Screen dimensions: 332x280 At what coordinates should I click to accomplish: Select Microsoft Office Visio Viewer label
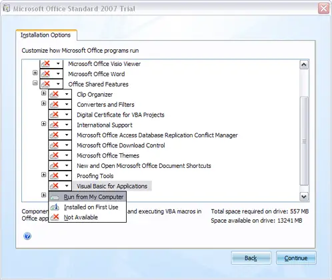[x=104, y=64]
